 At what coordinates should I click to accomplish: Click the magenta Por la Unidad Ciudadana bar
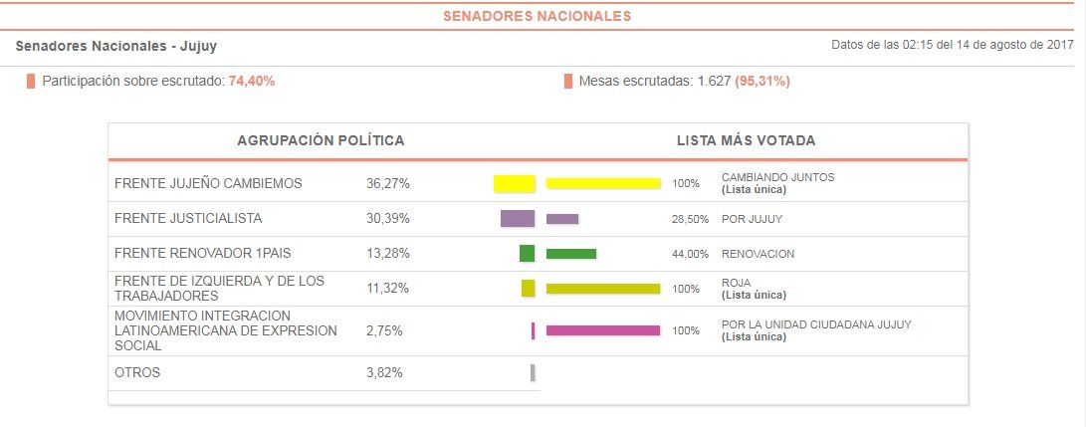(x=603, y=330)
